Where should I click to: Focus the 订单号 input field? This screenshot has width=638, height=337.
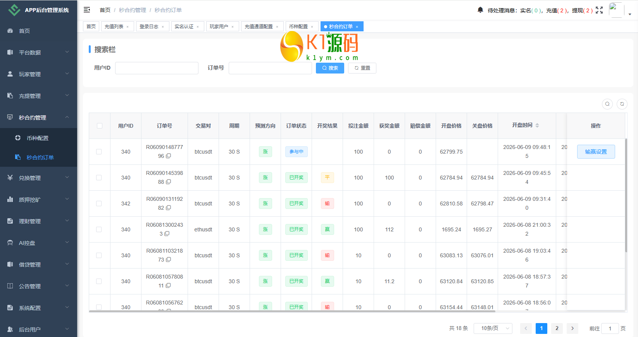tap(270, 68)
